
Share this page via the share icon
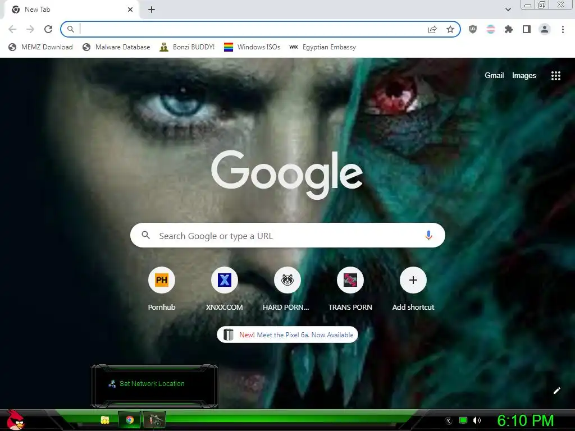(432, 30)
